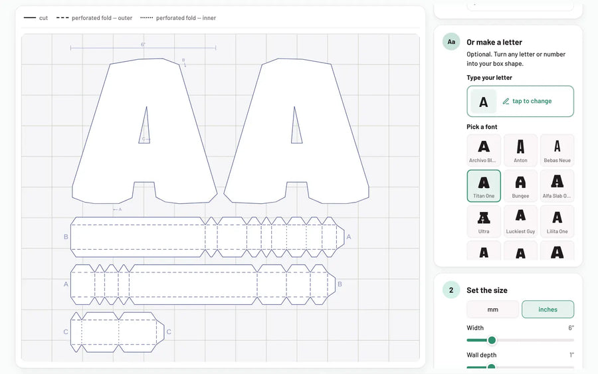Select the Lilita One font tile
The image size is (598, 374).
[557, 221]
